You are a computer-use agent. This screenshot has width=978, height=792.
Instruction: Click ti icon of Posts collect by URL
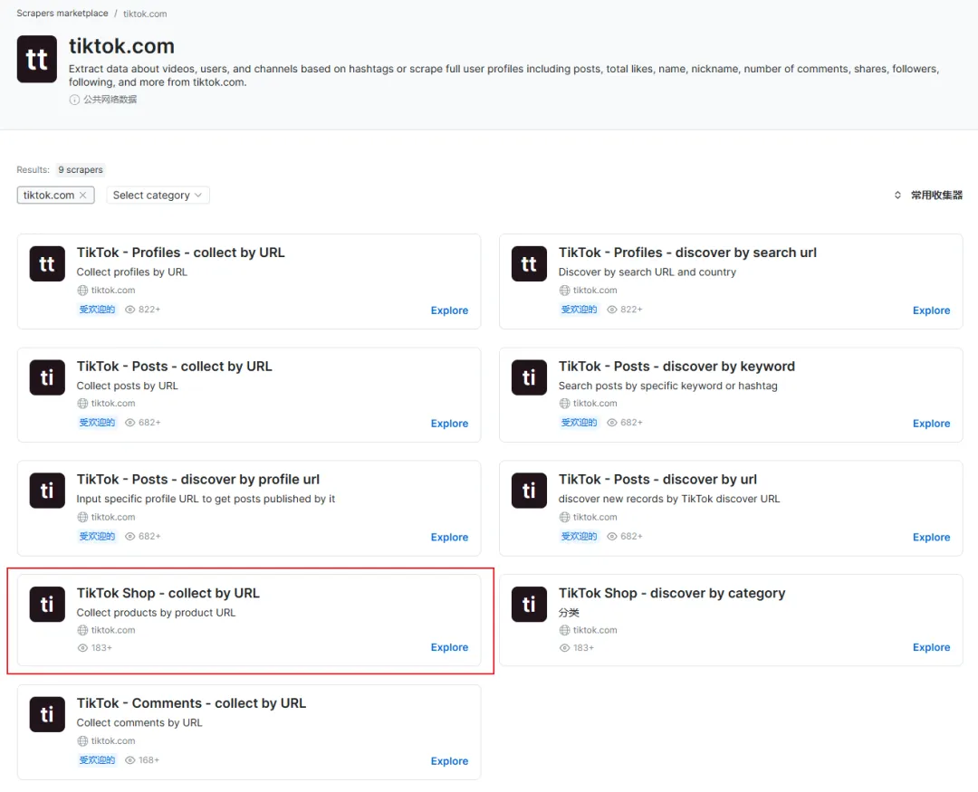pyautogui.click(x=47, y=377)
